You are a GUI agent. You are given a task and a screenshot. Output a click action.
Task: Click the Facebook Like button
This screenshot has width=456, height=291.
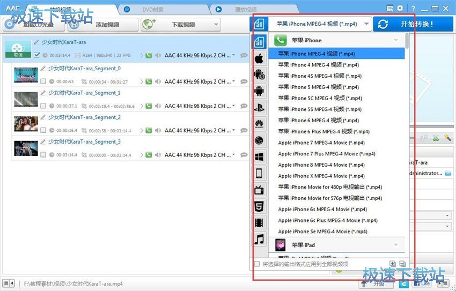tap(422, 283)
